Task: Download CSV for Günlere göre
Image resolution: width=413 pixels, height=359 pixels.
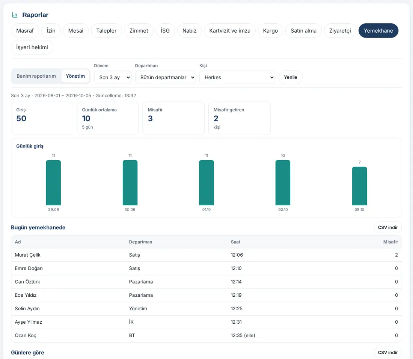Action: [388, 352]
